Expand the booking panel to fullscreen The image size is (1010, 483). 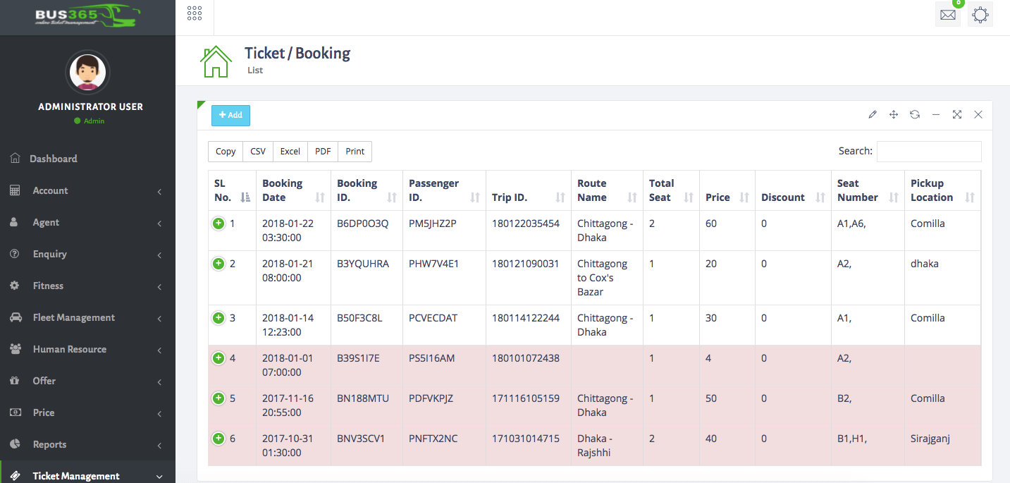point(957,114)
